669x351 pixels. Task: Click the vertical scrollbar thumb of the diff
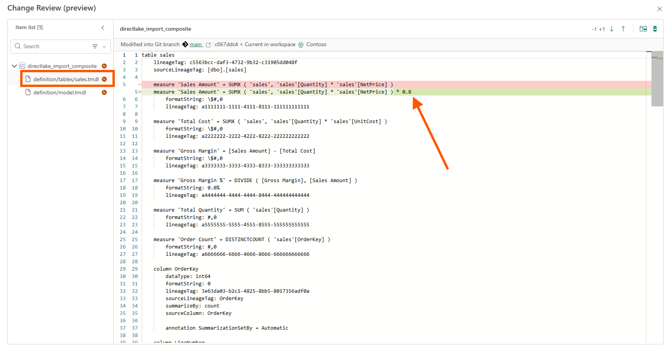click(657, 79)
